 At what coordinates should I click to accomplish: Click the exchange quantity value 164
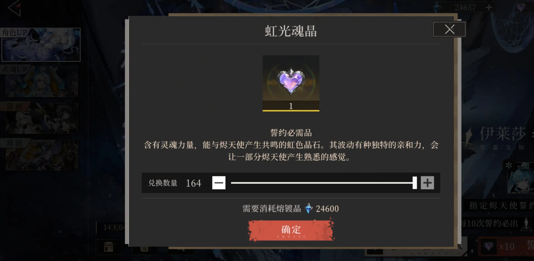click(x=193, y=183)
